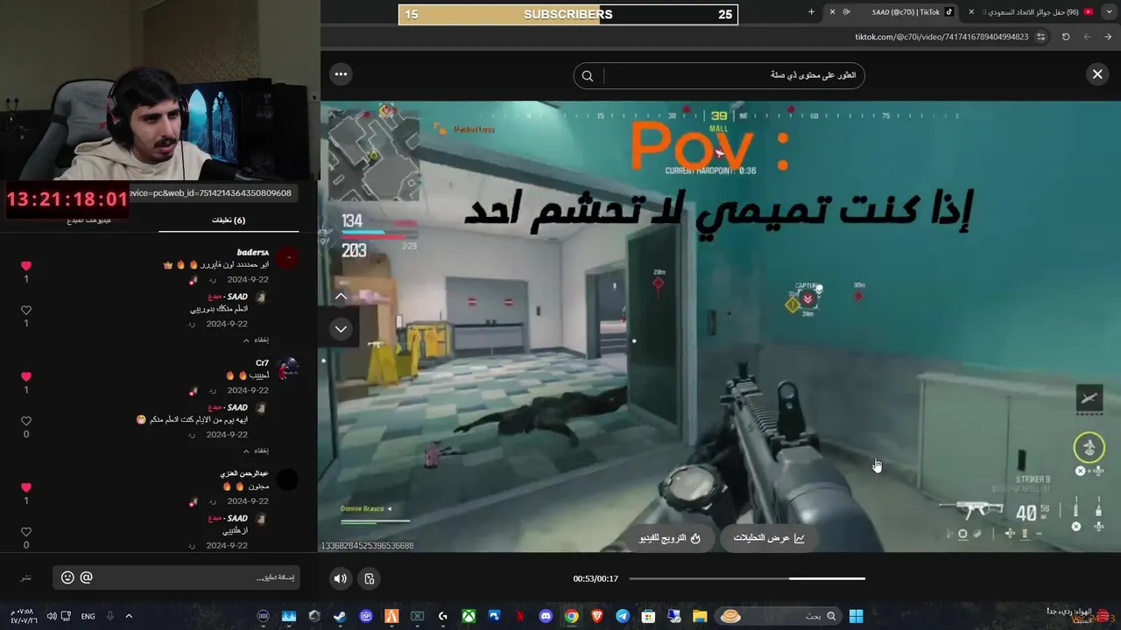Mute the video with speaker icon

pyautogui.click(x=341, y=578)
